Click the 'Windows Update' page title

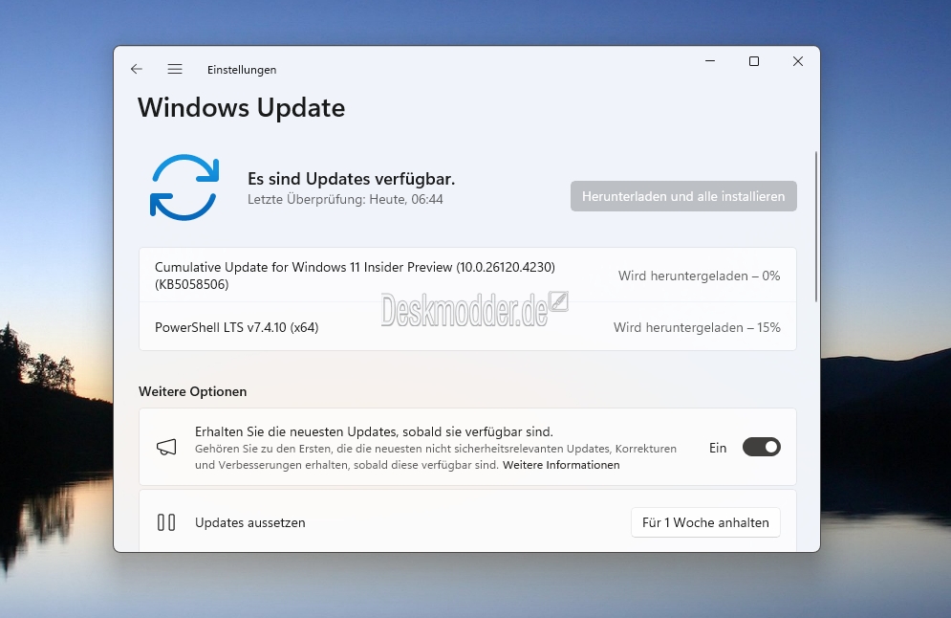click(x=242, y=108)
